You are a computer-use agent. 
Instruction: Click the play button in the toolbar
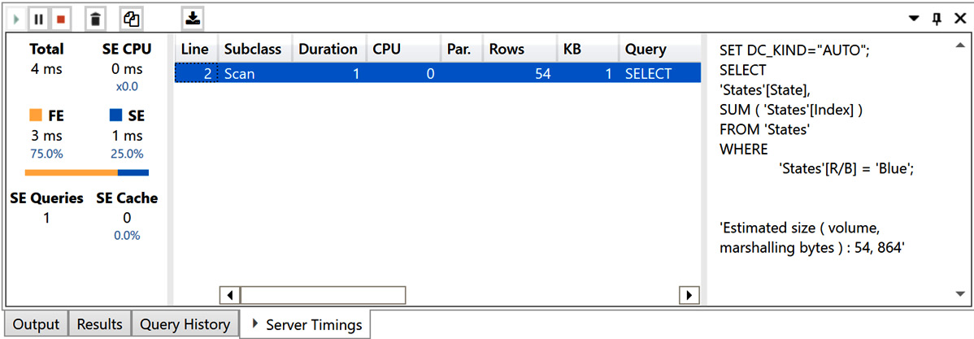(x=17, y=18)
